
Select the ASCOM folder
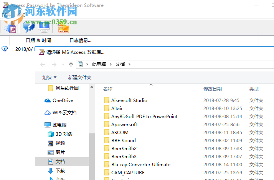pos(120,133)
